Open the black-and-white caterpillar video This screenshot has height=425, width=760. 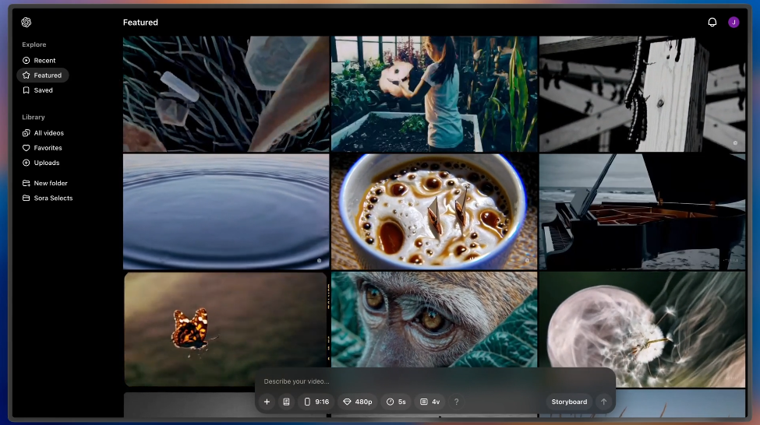(642, 94)
